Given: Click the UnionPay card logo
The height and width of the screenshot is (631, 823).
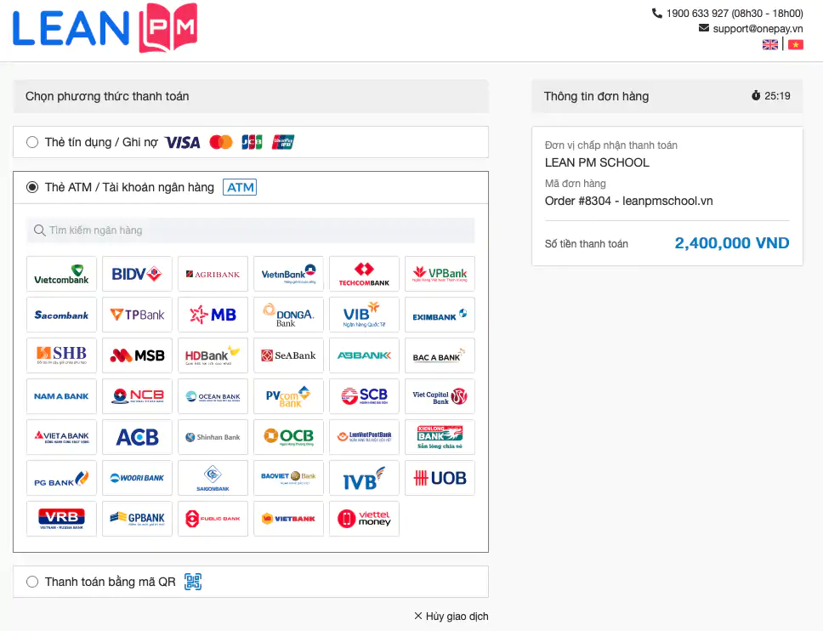Looking at the screenshot, I should (x=283, y=142).
